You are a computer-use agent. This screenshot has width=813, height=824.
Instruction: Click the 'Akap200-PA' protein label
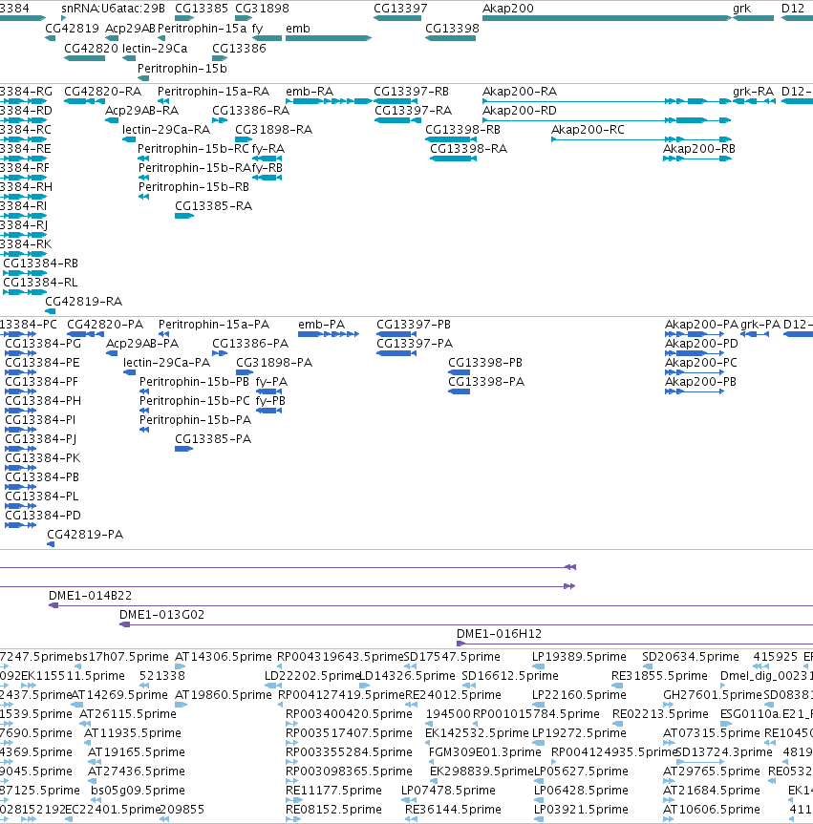coord(701,325)
